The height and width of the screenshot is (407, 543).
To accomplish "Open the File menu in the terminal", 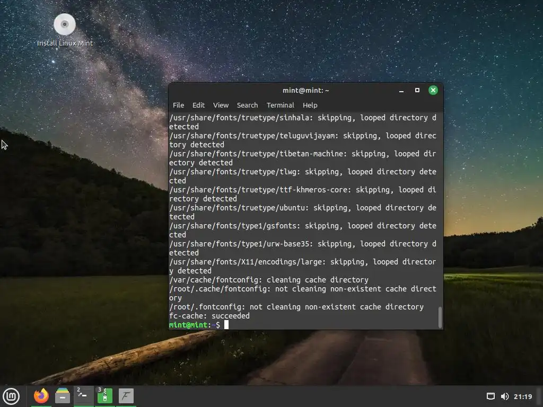I will click(178, 105).
